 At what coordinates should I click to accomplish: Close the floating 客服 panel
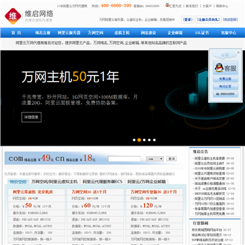click(x=238, y=52)
